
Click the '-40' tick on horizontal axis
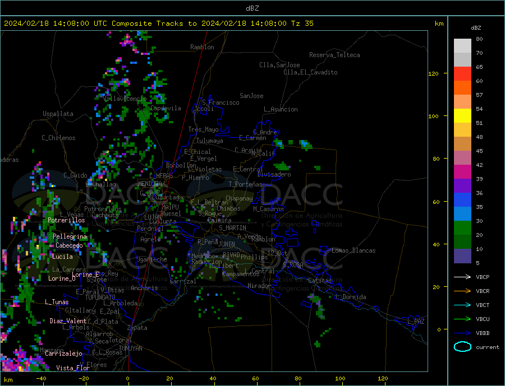click(41, 379)
